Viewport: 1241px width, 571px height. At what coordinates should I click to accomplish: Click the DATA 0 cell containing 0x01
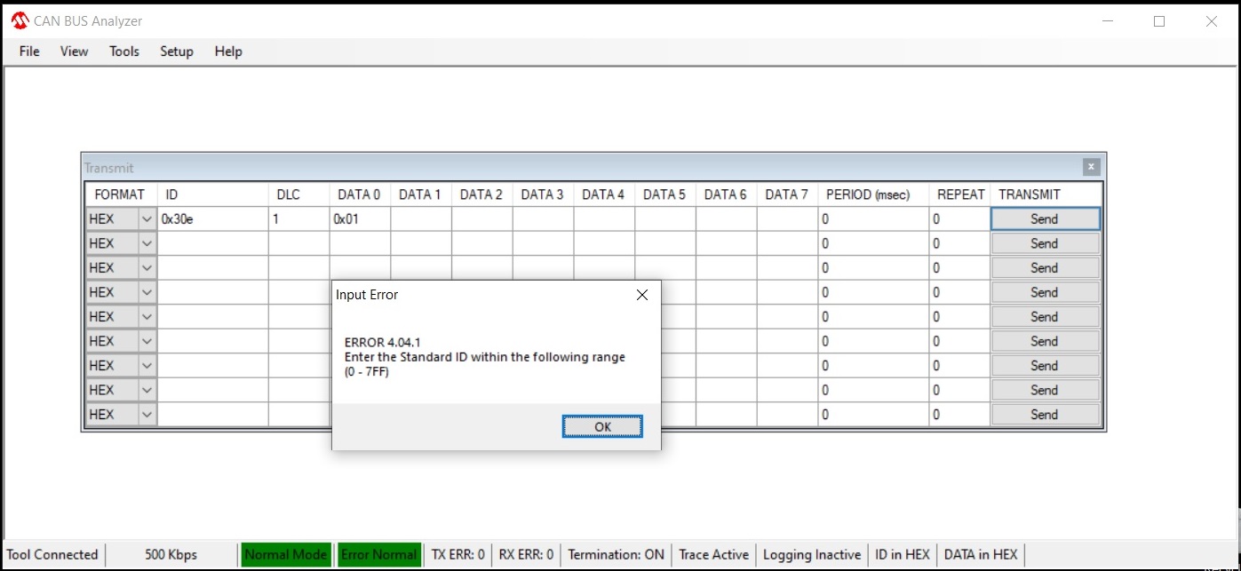tap(359, 219)
